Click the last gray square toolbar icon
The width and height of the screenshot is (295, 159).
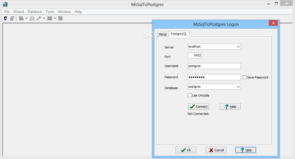coord(60,18)
